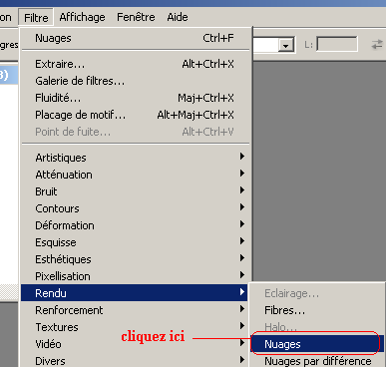Viewport: 386px width, 367px height.
Task: Select Nuages par différence
Action: click(317, 360)
